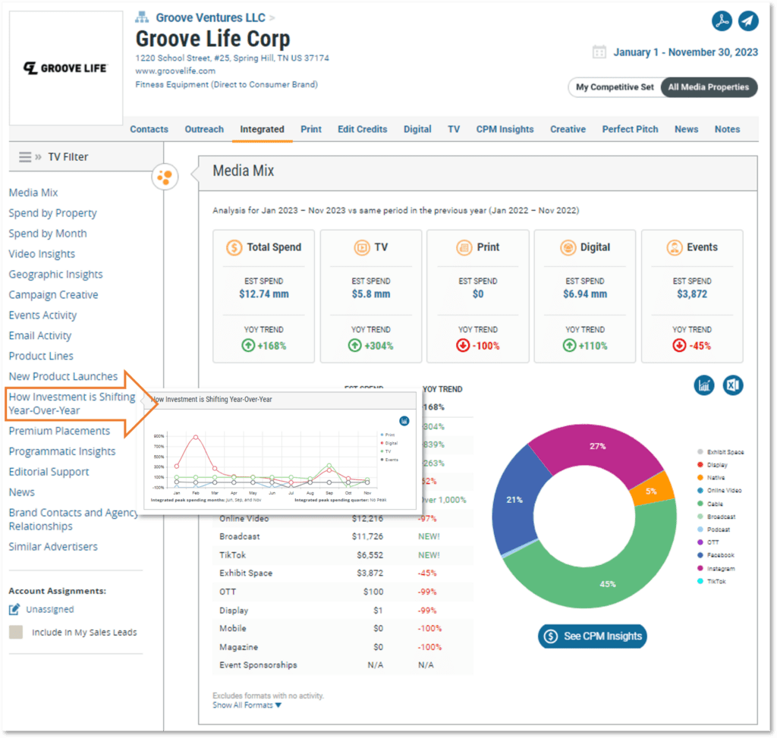Open Media Mix in sidebar
777x738 pixels.
(33, 193)
